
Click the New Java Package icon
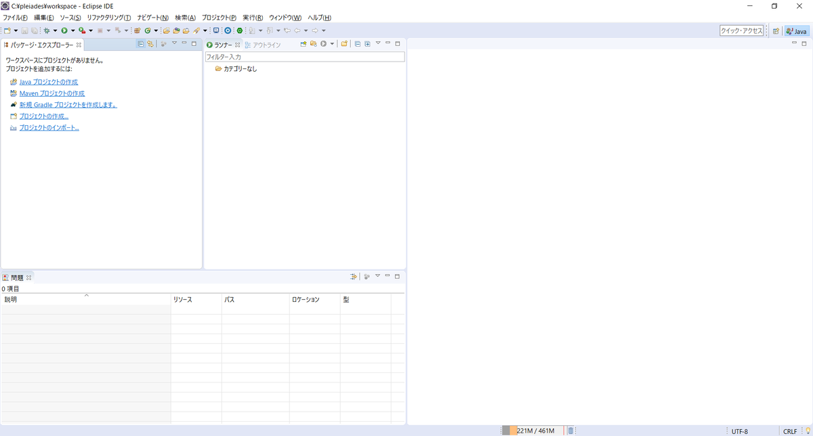tap(138, 30)
